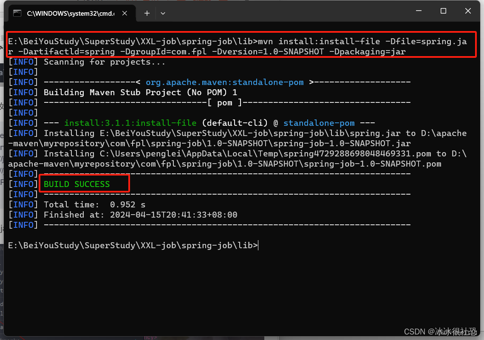Click the cmd icon on the tab

(17, 13)
